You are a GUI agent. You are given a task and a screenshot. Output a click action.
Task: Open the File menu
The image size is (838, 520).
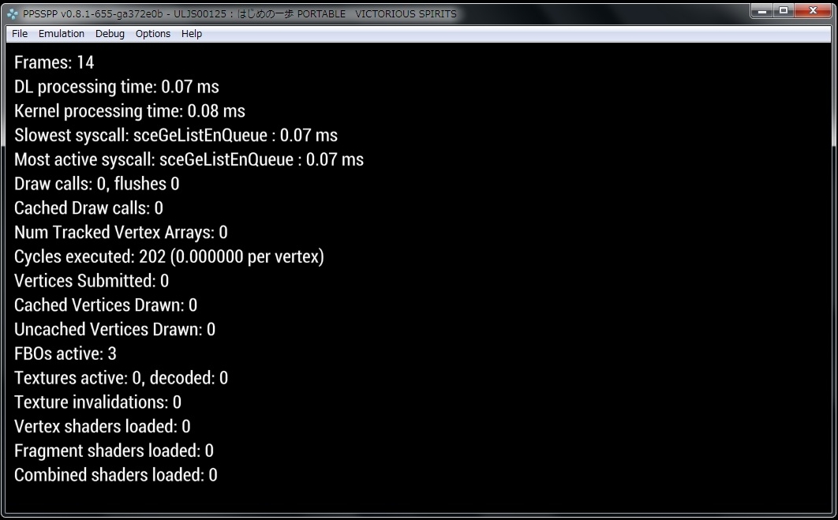[x=20, y=34]
